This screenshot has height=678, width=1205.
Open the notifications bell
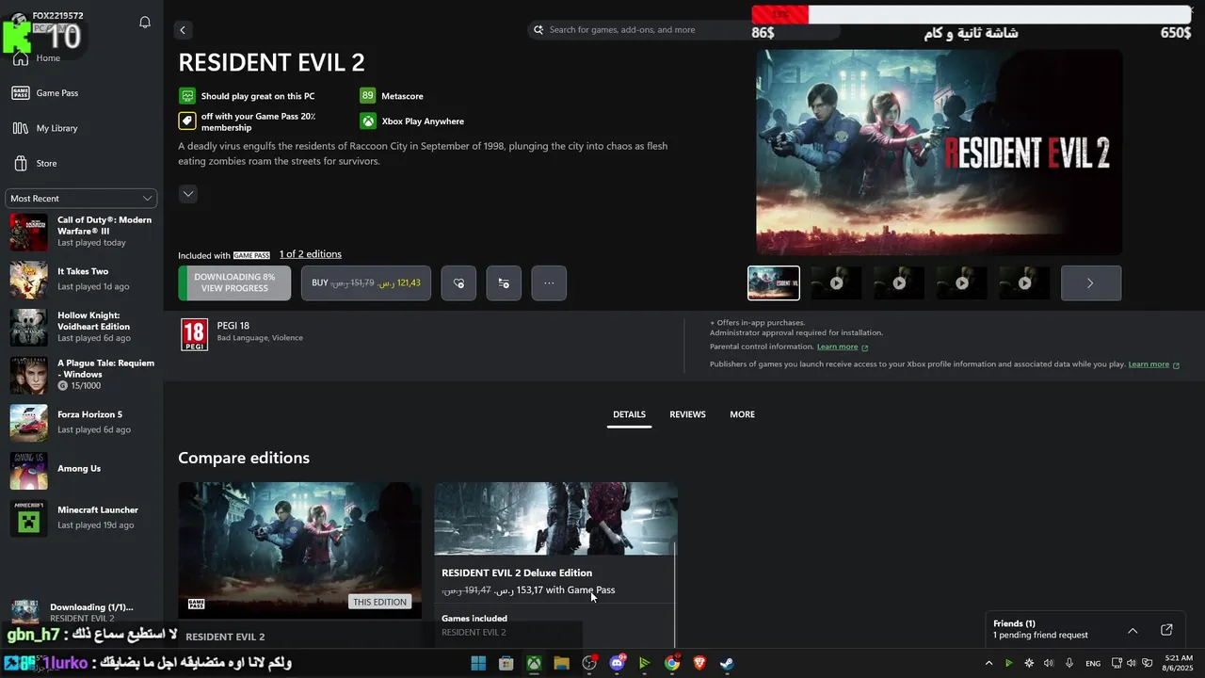[x=145, y=23]
